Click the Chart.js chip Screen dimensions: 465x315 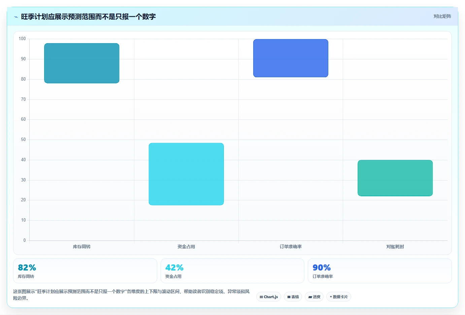pos(269,297)
